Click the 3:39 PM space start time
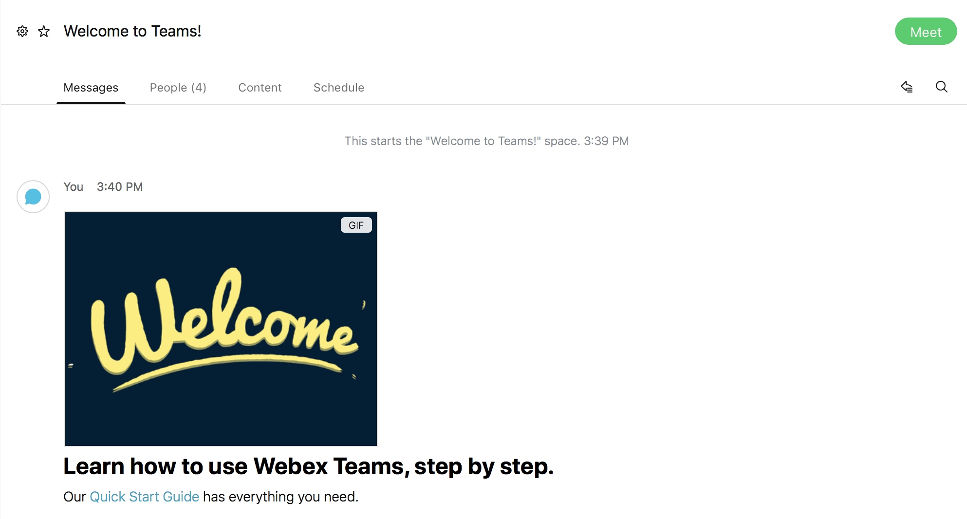Viewport: 967px width, 519px height. (x=606, y=141)
